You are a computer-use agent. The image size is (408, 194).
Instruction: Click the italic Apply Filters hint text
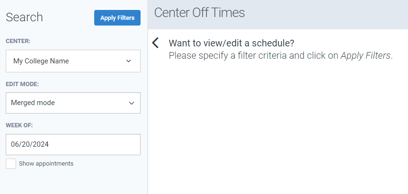click(365, 55)
